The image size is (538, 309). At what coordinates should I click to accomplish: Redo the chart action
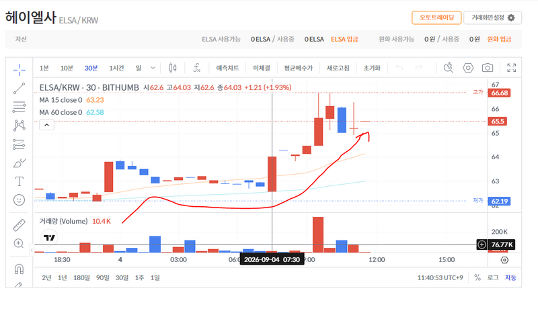(x=418, y=68)
